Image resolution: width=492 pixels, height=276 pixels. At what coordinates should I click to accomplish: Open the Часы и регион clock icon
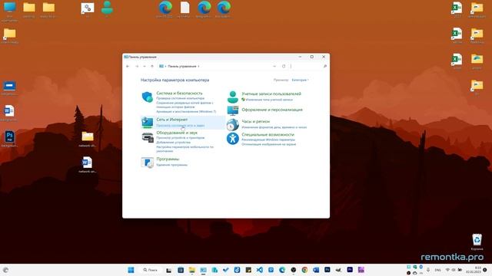tap(232, 124)
